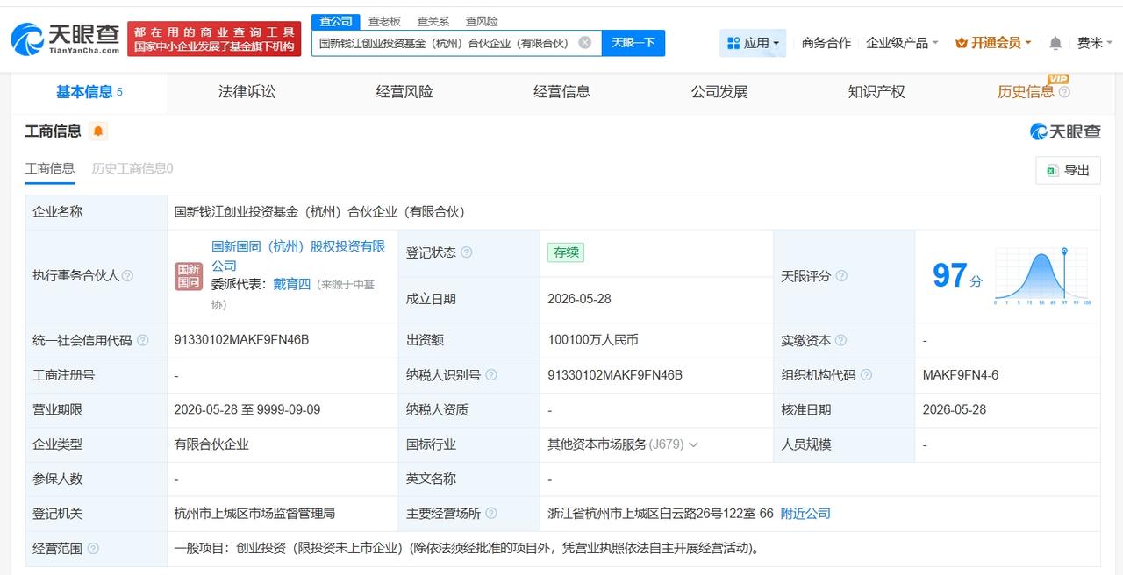The width and height of the screenshot is (1123, 575).
Task: Open the 费米 user account menu
Action: click(x=1095, y=43)
